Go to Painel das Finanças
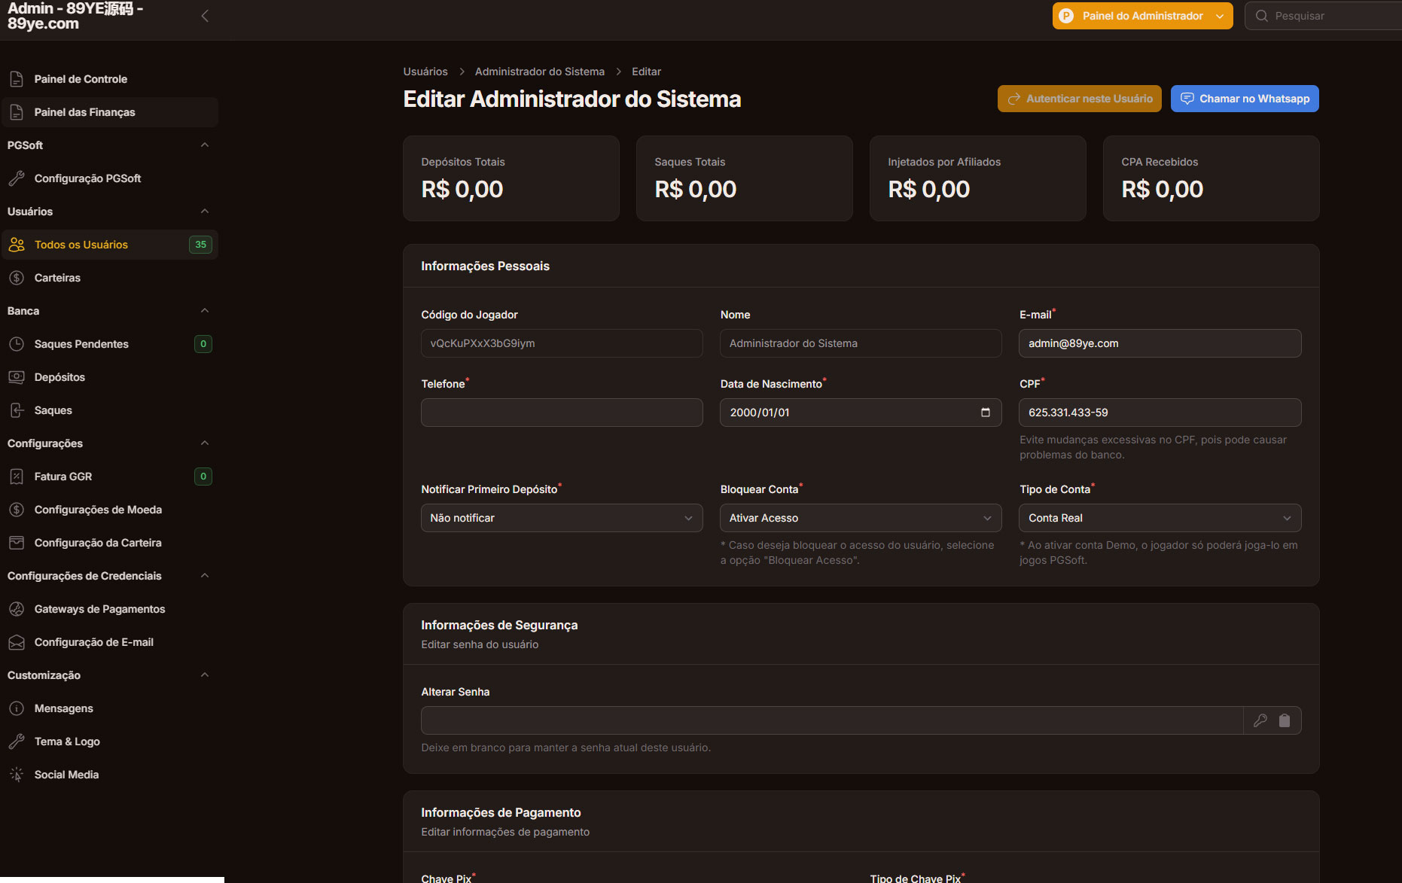The image size is (1402, 883). tap(84, 112)
